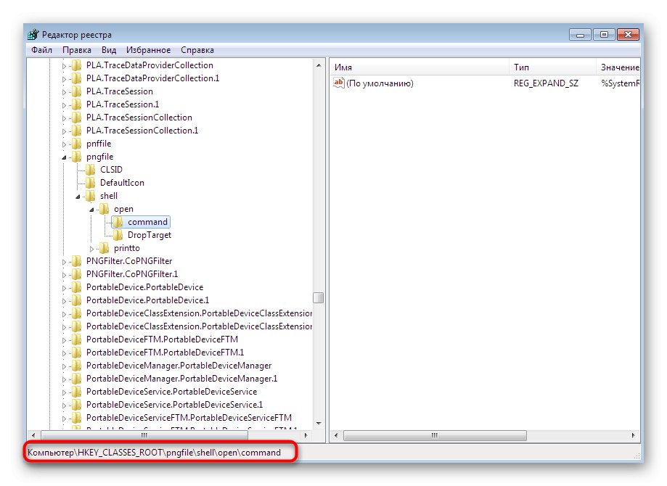Click the folder icon of DefaultIcon
This screenshot has width=667, height=486.
(90, 183)
